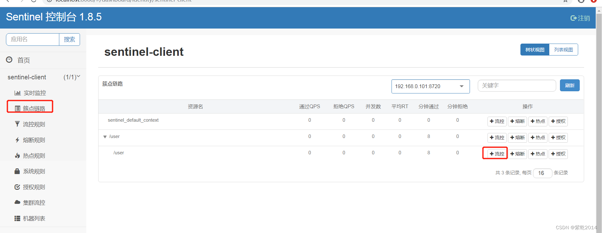This screenshot has width=602, height=233.
Task: Add 熔断 rule for parent /user row
Action: pos(517,138)
